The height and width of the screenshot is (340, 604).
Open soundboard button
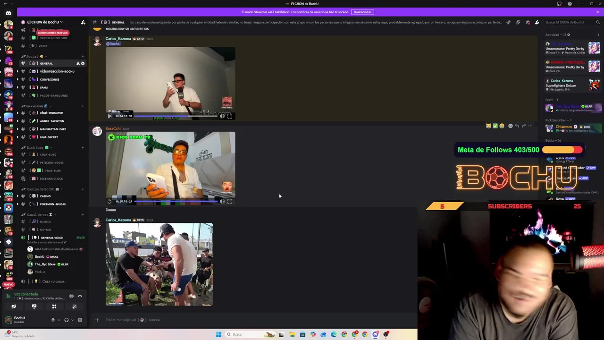[x=75, y=306]
